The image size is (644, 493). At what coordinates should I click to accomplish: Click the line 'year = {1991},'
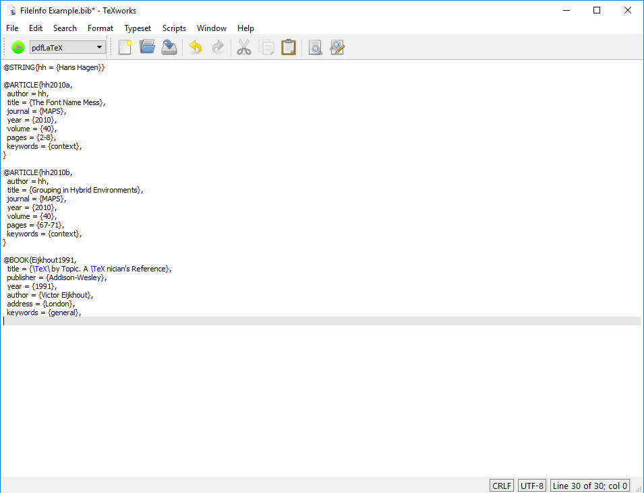click(32, 286)
